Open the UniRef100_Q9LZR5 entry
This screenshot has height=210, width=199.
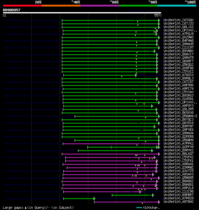point(178,109)
